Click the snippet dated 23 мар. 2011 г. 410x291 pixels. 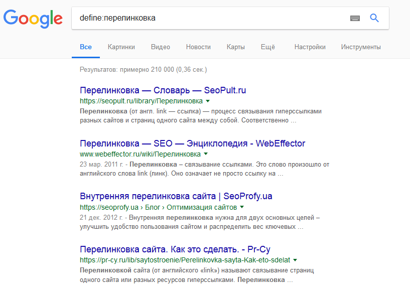204,169
